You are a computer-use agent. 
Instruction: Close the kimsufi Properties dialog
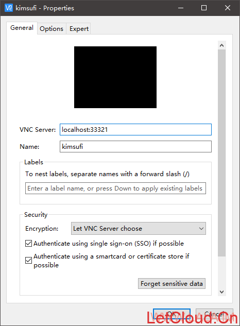[228, 8]
